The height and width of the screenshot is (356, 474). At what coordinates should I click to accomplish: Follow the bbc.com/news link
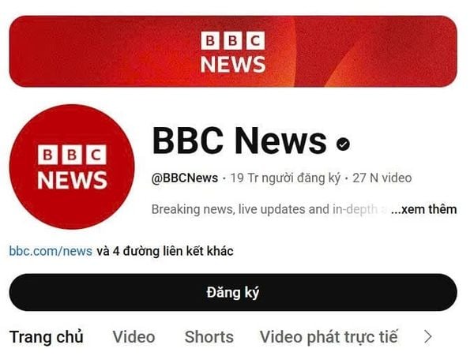click(51, 251)
